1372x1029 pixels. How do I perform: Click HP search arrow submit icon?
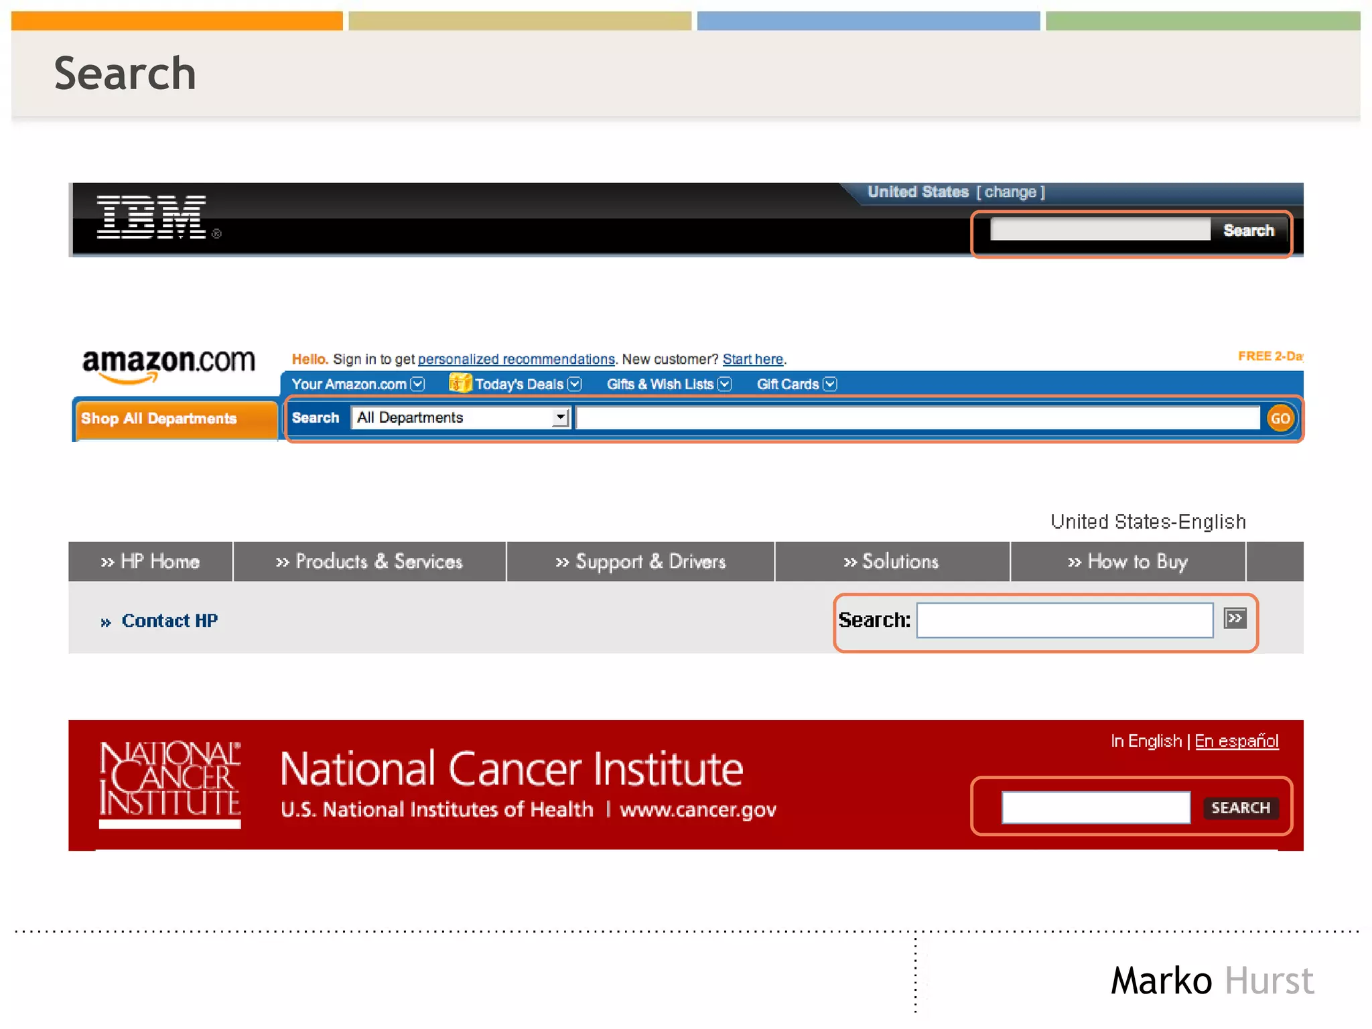(x=1235, y=618)
